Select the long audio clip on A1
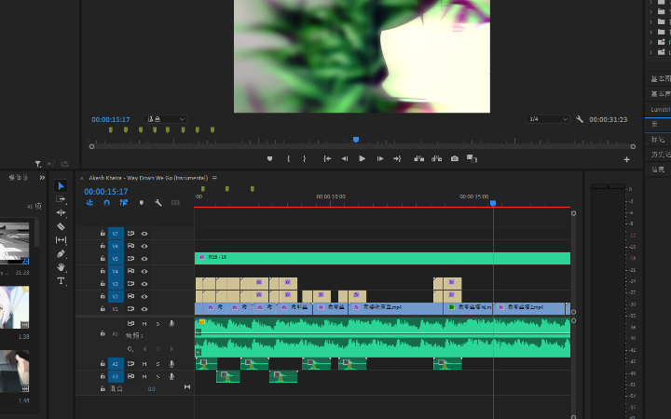Viewport: 671px width, 419px height. (x=383, y=338)
